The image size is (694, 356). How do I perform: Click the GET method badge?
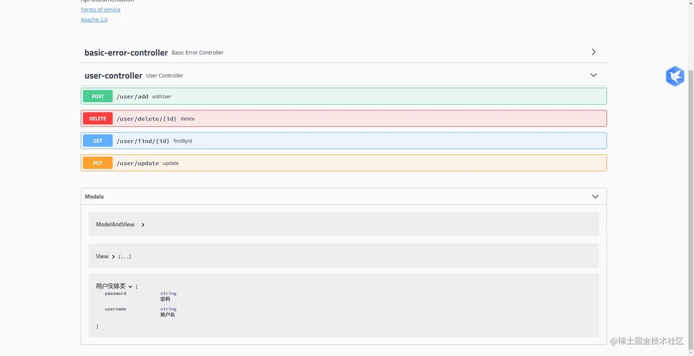coord(98,141)
